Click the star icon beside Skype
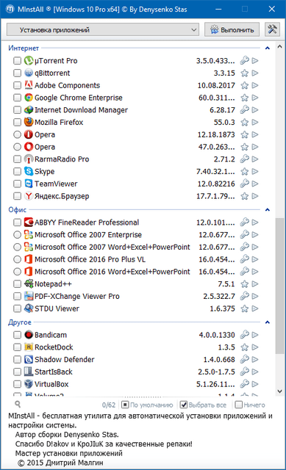 click(x=245, y=171)
